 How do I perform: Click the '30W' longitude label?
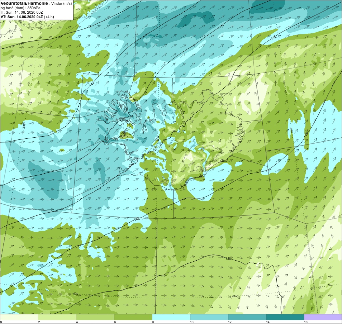pos(24,126)
